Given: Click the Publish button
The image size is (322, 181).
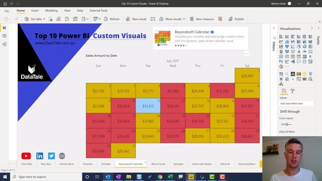Looking at the screenshot, I should (236, 19).
